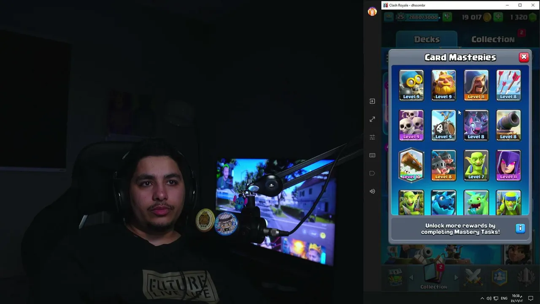Click the experience bar showing 2880/3000
This screenshot has height=304, width=540.
tap(423, 17)
